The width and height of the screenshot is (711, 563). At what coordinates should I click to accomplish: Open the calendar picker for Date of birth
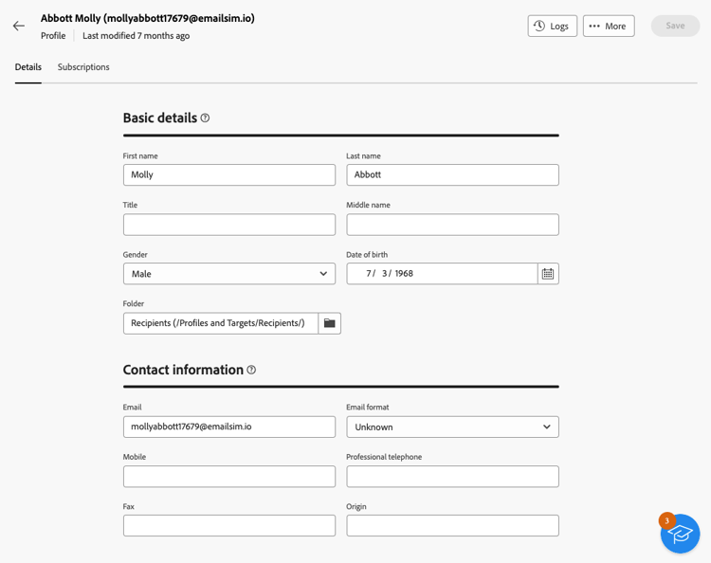[548, 274]
